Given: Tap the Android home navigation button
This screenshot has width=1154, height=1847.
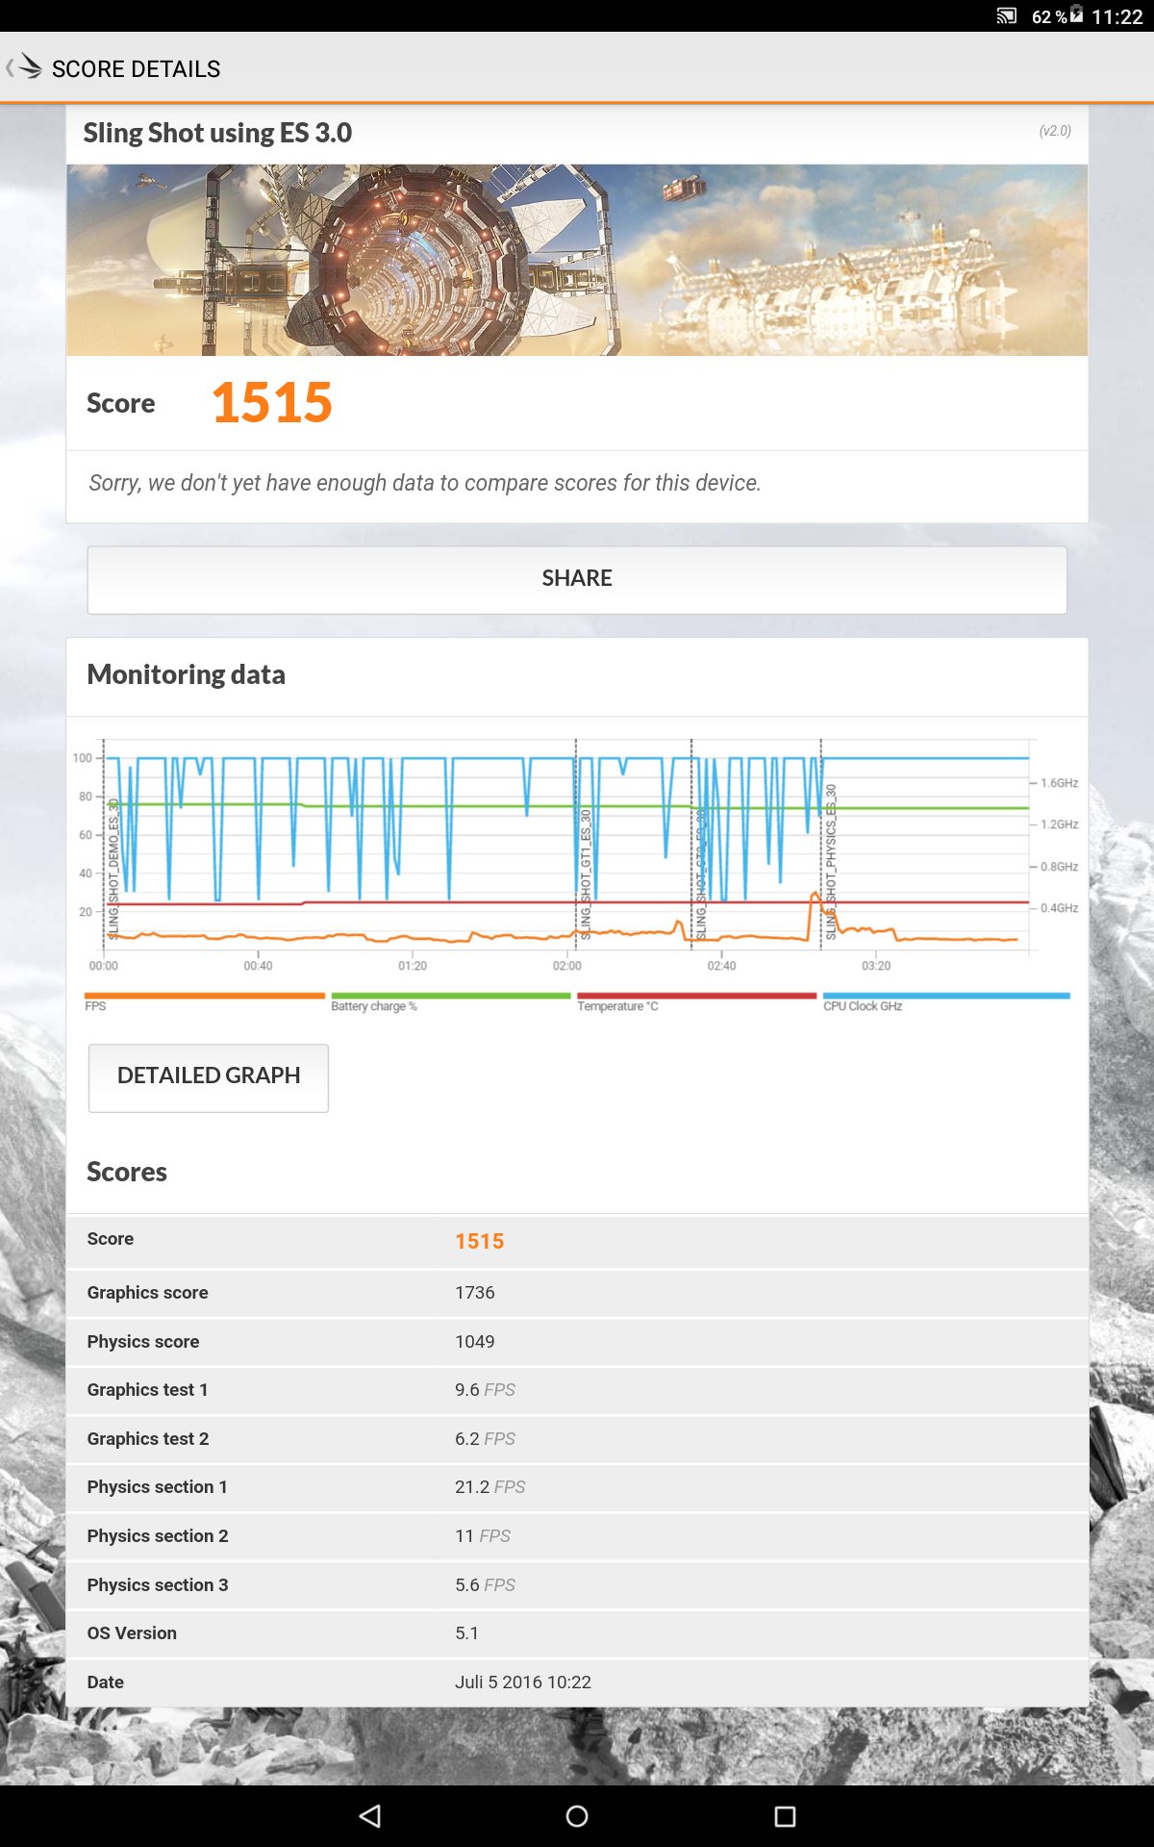Looking at the screenshot, I should [577, 1816].
